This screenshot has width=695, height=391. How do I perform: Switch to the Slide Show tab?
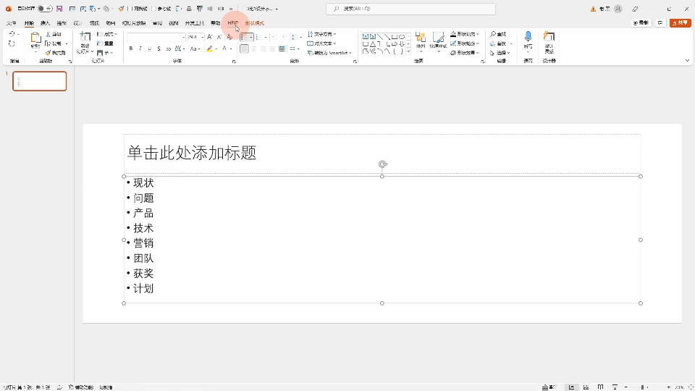click(134, 23)
